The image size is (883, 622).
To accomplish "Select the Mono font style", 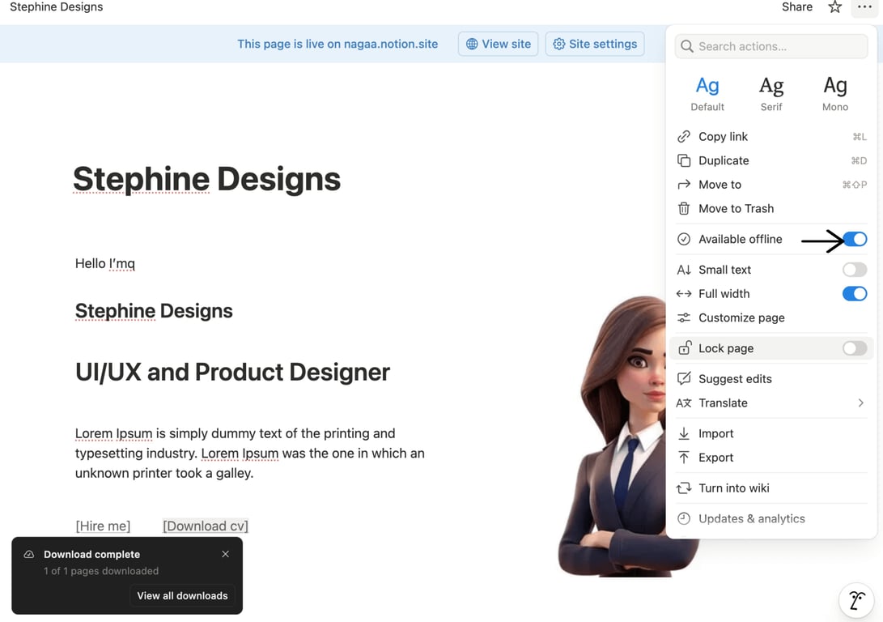I will (x=834, y=94).
